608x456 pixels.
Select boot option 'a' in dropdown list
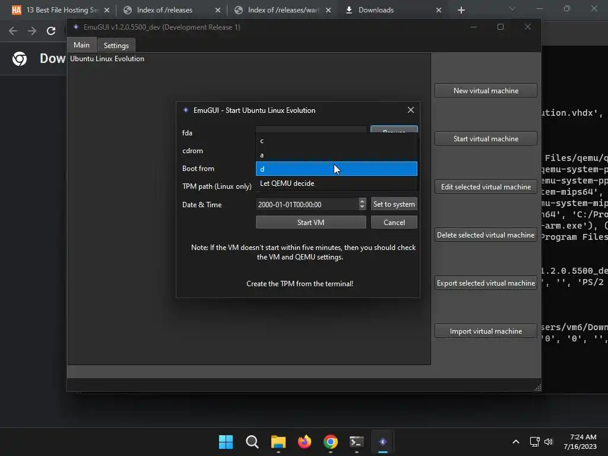coord(336,155)
